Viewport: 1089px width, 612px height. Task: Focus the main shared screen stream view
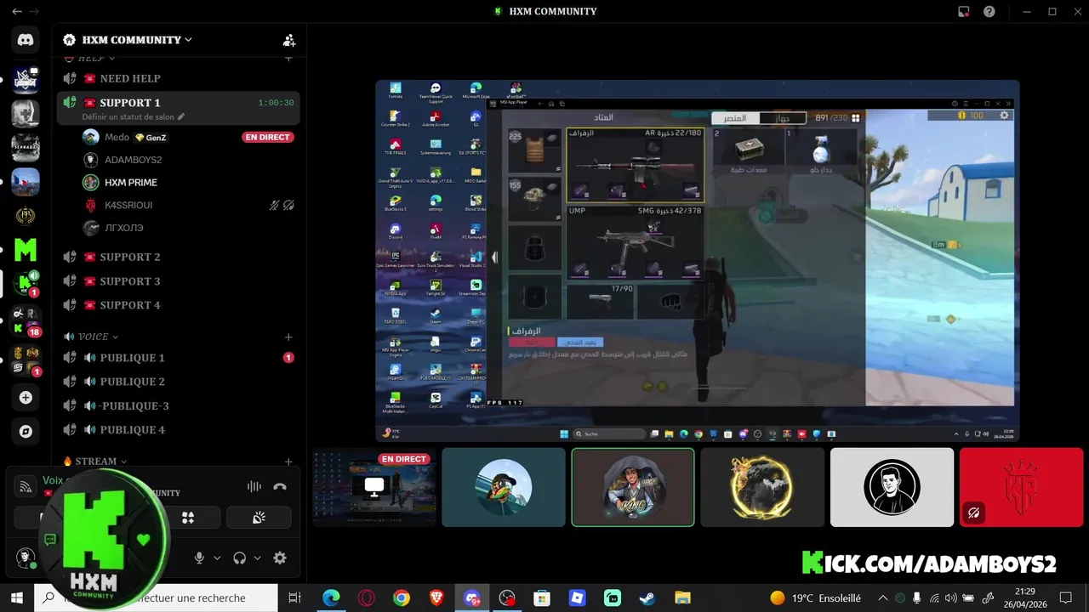tap(698, 261)
